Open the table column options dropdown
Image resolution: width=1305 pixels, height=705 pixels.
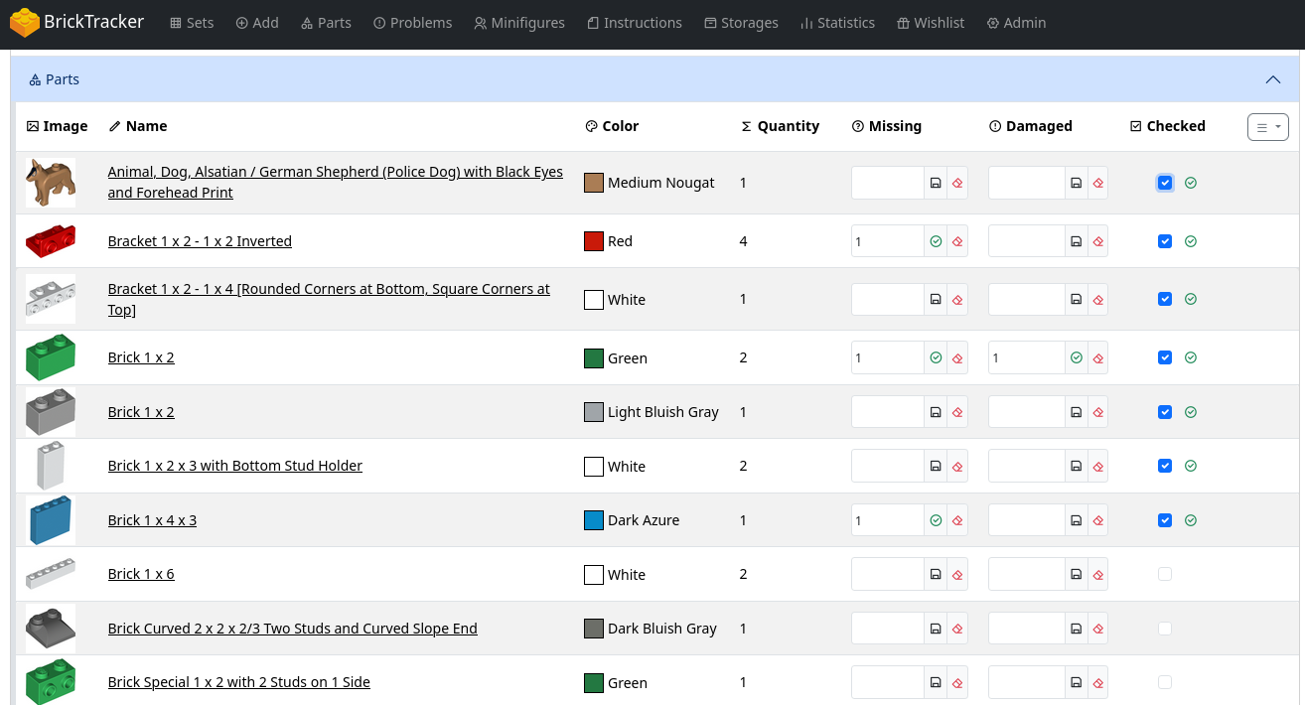click(x=1267, y=127)
